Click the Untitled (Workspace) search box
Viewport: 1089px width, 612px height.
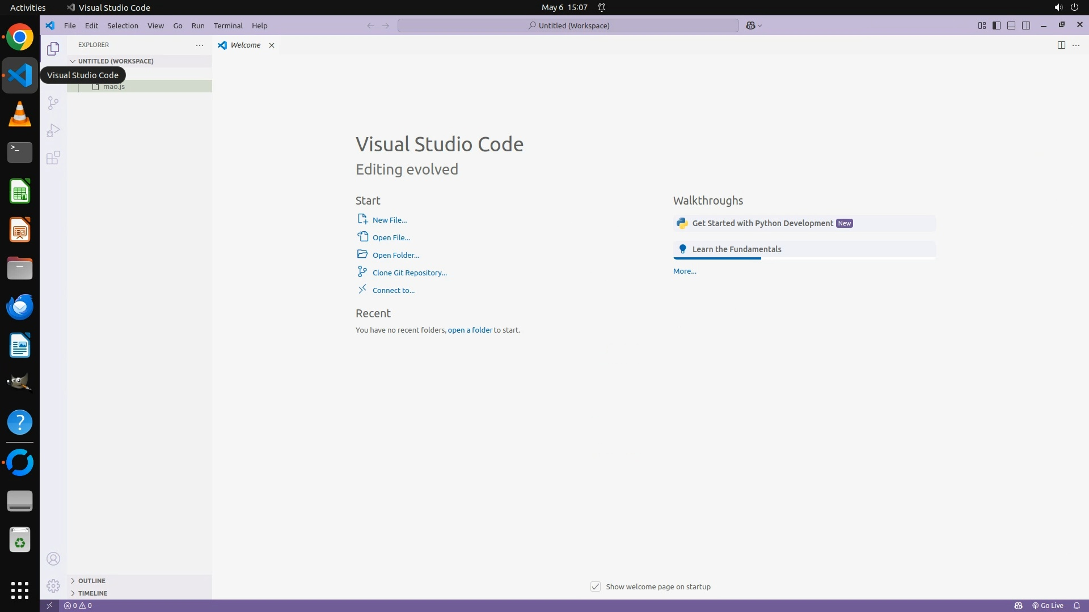[x=568, y=25]
